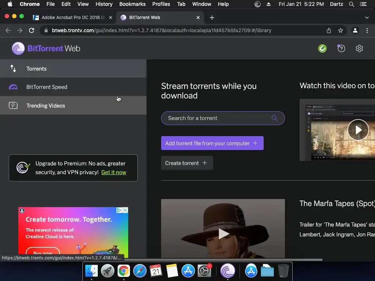Click the Get it now premium link
The image size is (375, 281).
[x=114, y=172]
